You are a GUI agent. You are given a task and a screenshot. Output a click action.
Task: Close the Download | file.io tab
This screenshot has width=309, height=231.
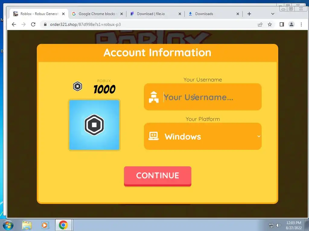180,14
